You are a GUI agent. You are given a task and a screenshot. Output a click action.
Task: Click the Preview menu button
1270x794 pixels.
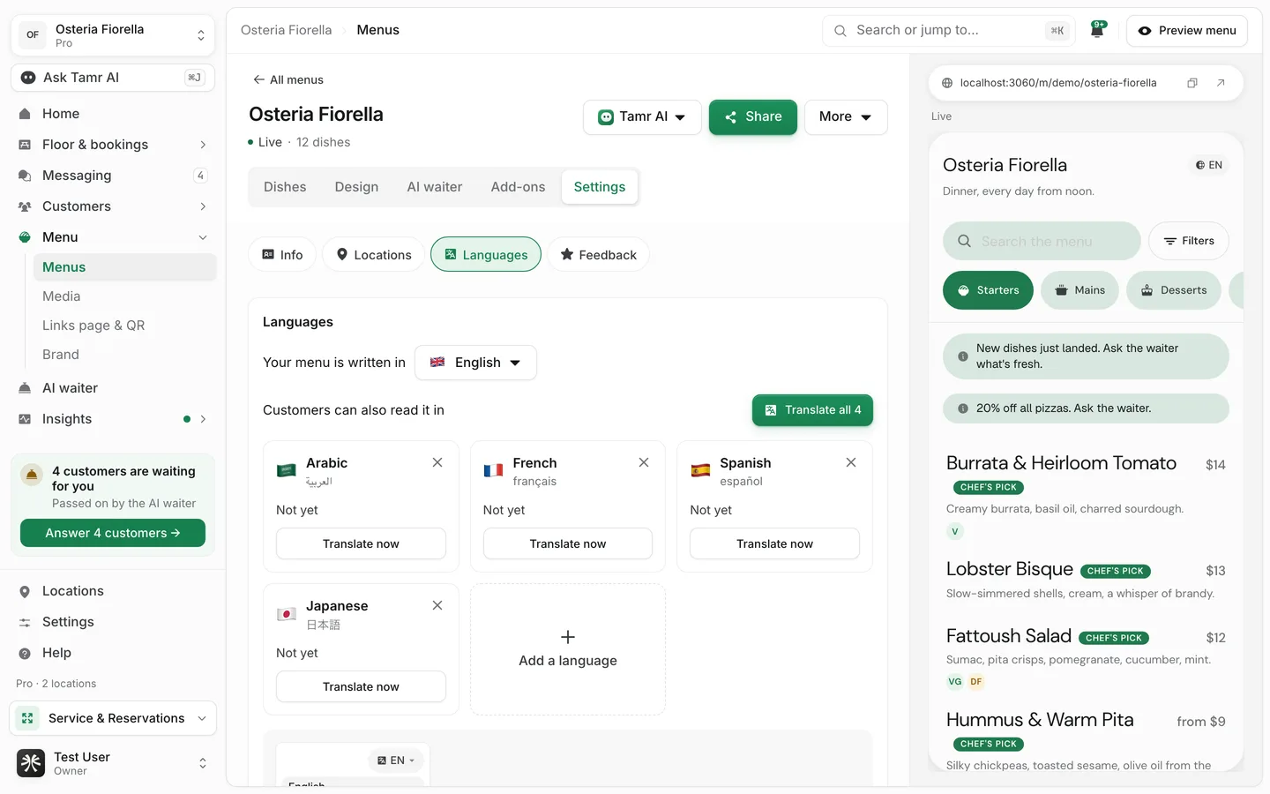click(1187, 30)
